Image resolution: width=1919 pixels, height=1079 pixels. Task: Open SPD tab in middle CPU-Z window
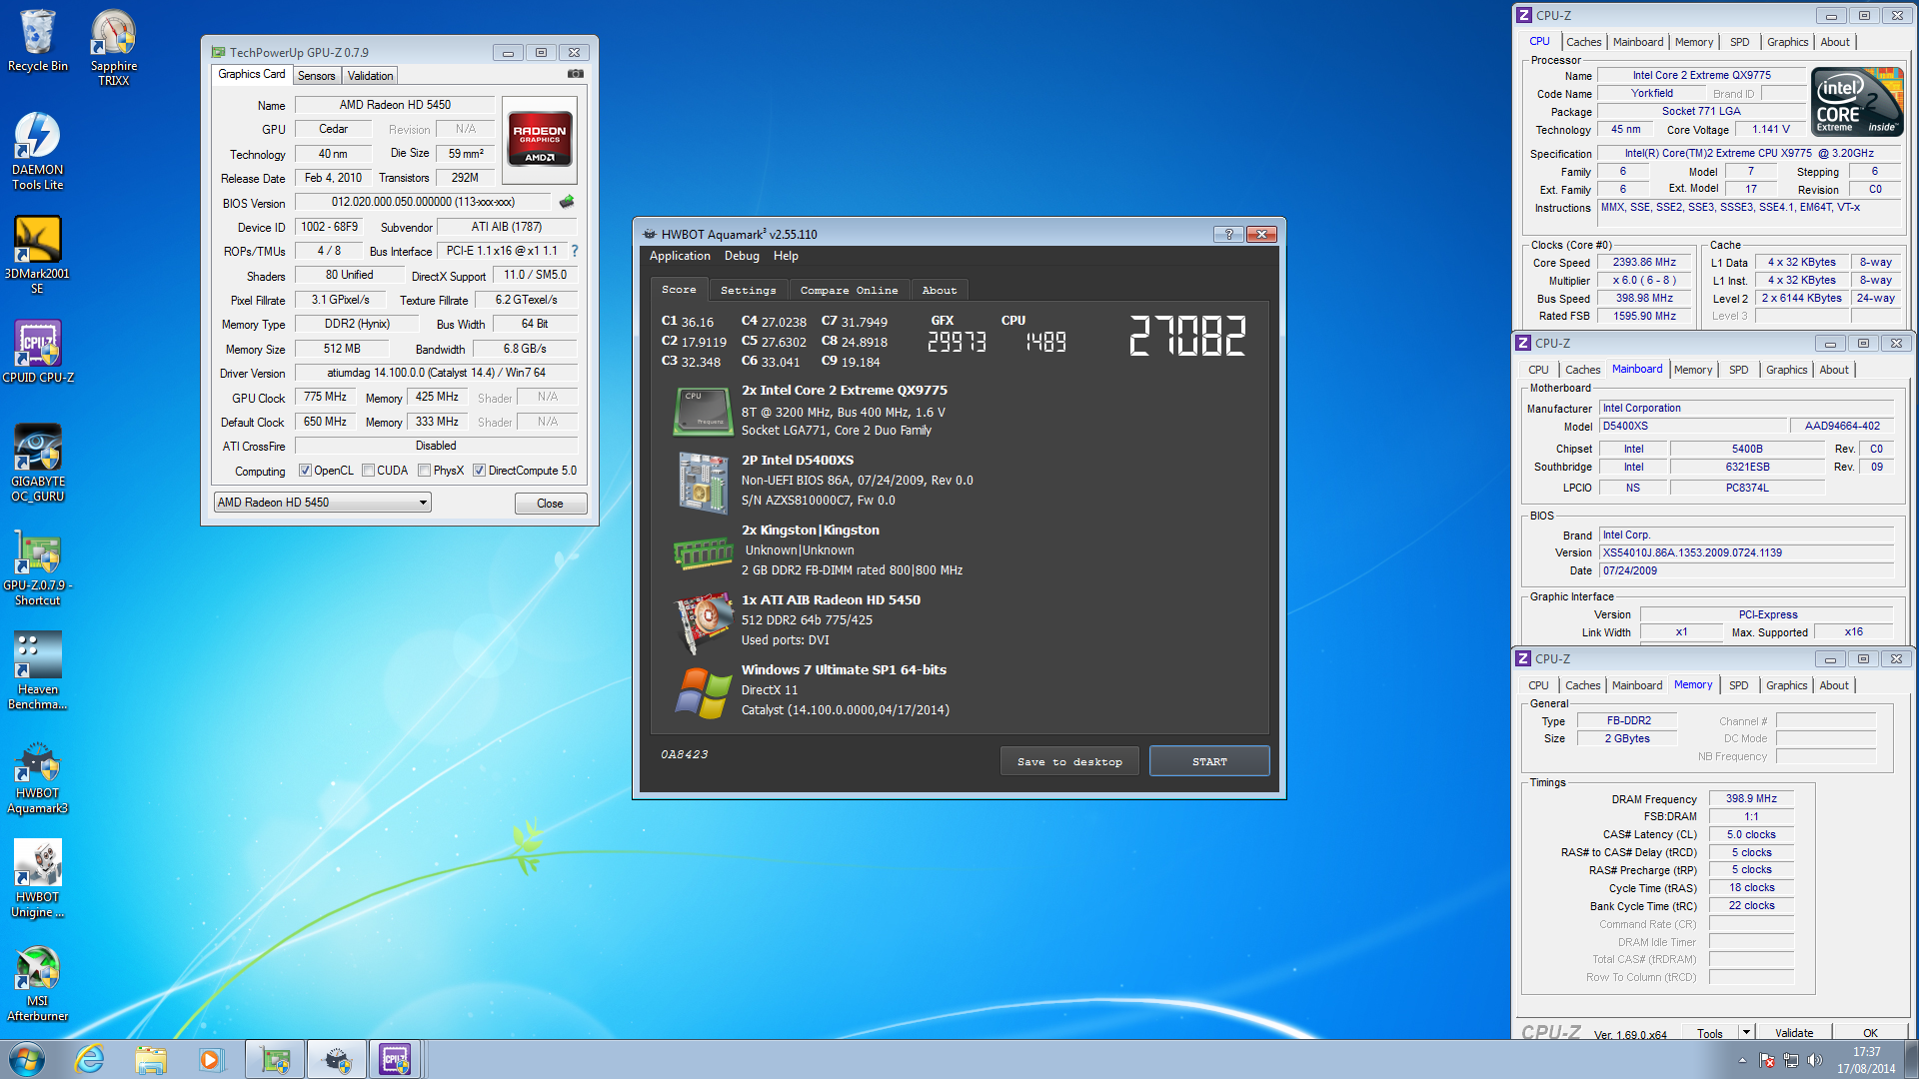pos(1739,370)
